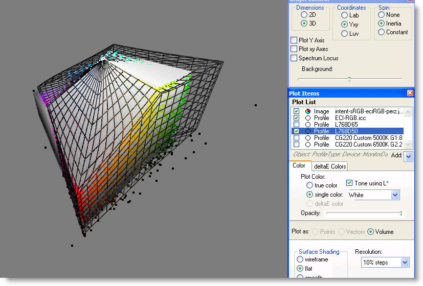The height and width of the screenshot is (286, 423).
Task: Click the circle icon beside L768D65 profile
Action: point(308,125)
